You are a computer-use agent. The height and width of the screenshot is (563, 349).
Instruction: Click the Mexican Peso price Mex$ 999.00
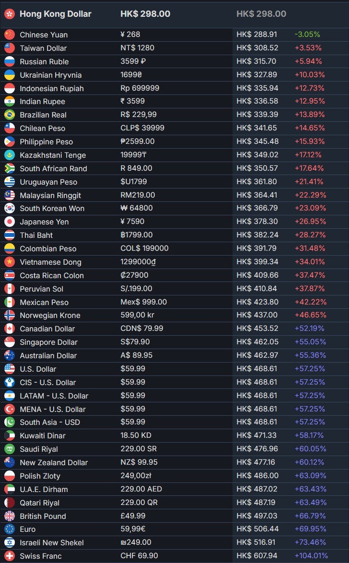[x=143, y=302]
